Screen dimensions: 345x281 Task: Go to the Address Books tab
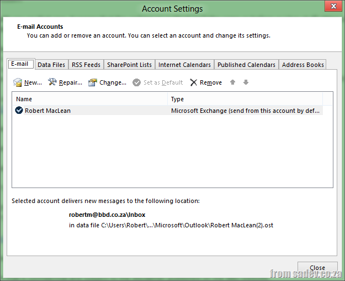pyautogui.click(x=302, y=65)
